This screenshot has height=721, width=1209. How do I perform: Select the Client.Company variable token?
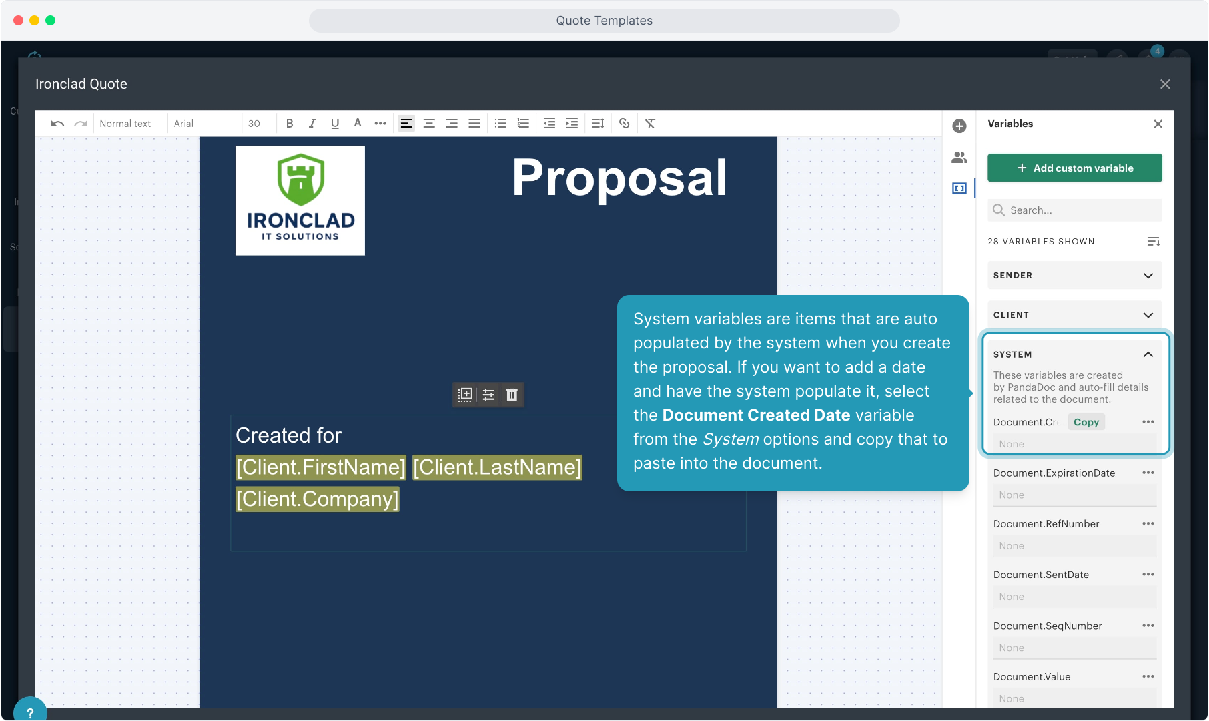pyautogui.click(x=318, y=499)
